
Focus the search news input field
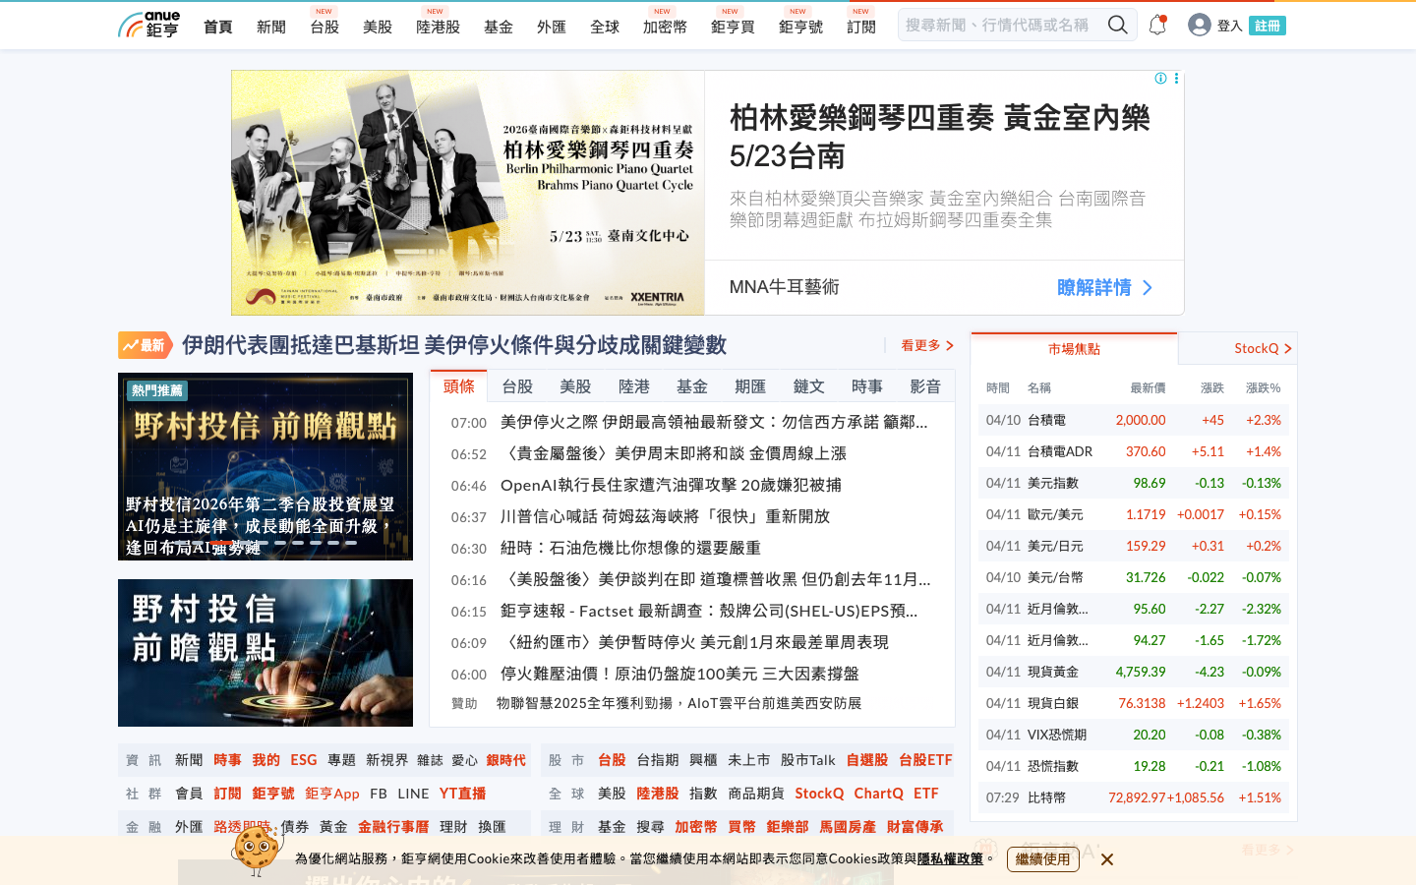[x=1001, y=25]
